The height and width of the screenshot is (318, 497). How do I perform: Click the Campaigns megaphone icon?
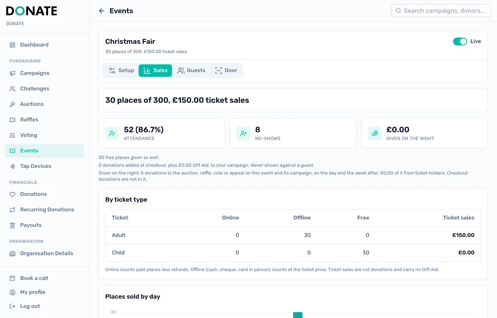coord(12,73)
